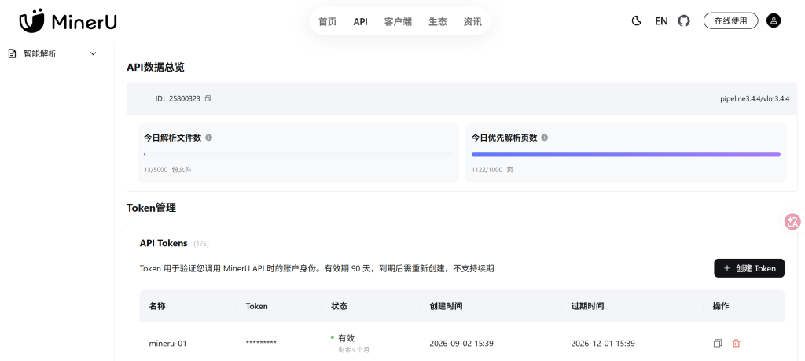Screen dimensions: 805x361
Task: Click the 13/5000 份文件 count
Action: click(x=168, y=169)
